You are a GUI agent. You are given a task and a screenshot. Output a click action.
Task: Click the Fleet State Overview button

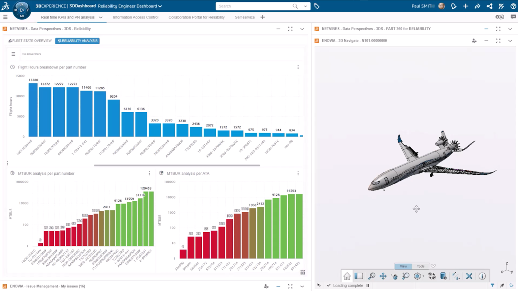pos(30,41)
